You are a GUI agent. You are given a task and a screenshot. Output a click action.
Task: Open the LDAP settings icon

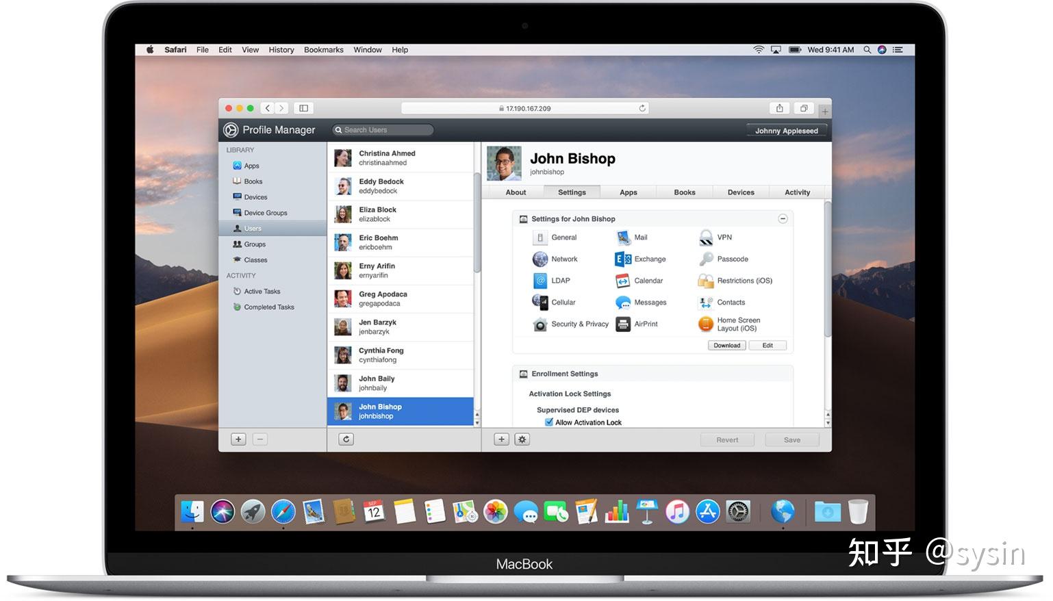(540, 281)
